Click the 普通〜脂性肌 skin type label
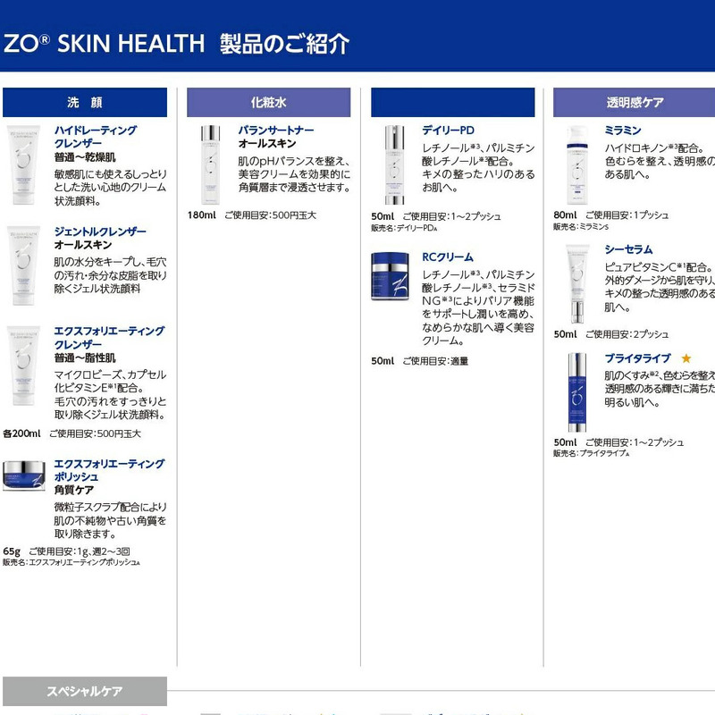 (x=85, y=358)
